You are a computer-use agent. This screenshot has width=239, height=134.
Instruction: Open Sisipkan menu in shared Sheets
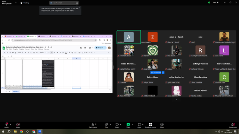(22, 49)
